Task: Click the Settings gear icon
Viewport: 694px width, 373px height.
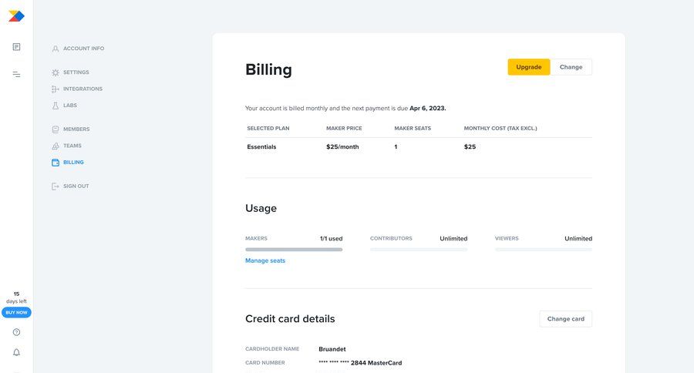Action: (56, 72)
